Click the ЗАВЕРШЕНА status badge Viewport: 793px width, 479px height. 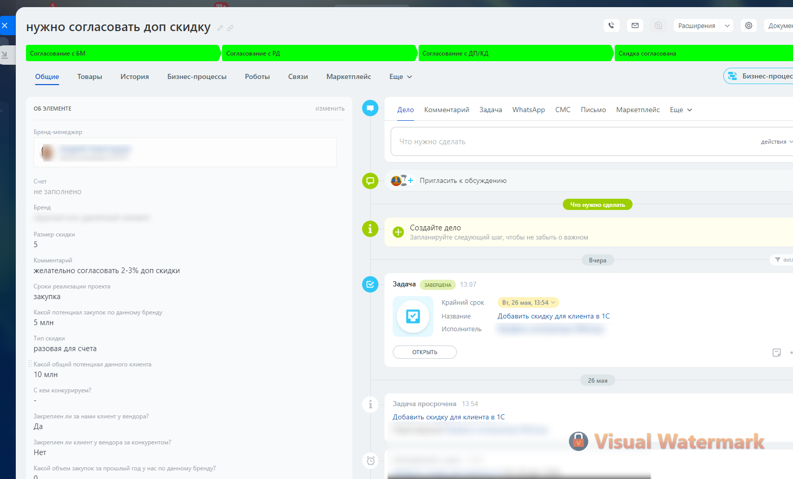[438, 285]
